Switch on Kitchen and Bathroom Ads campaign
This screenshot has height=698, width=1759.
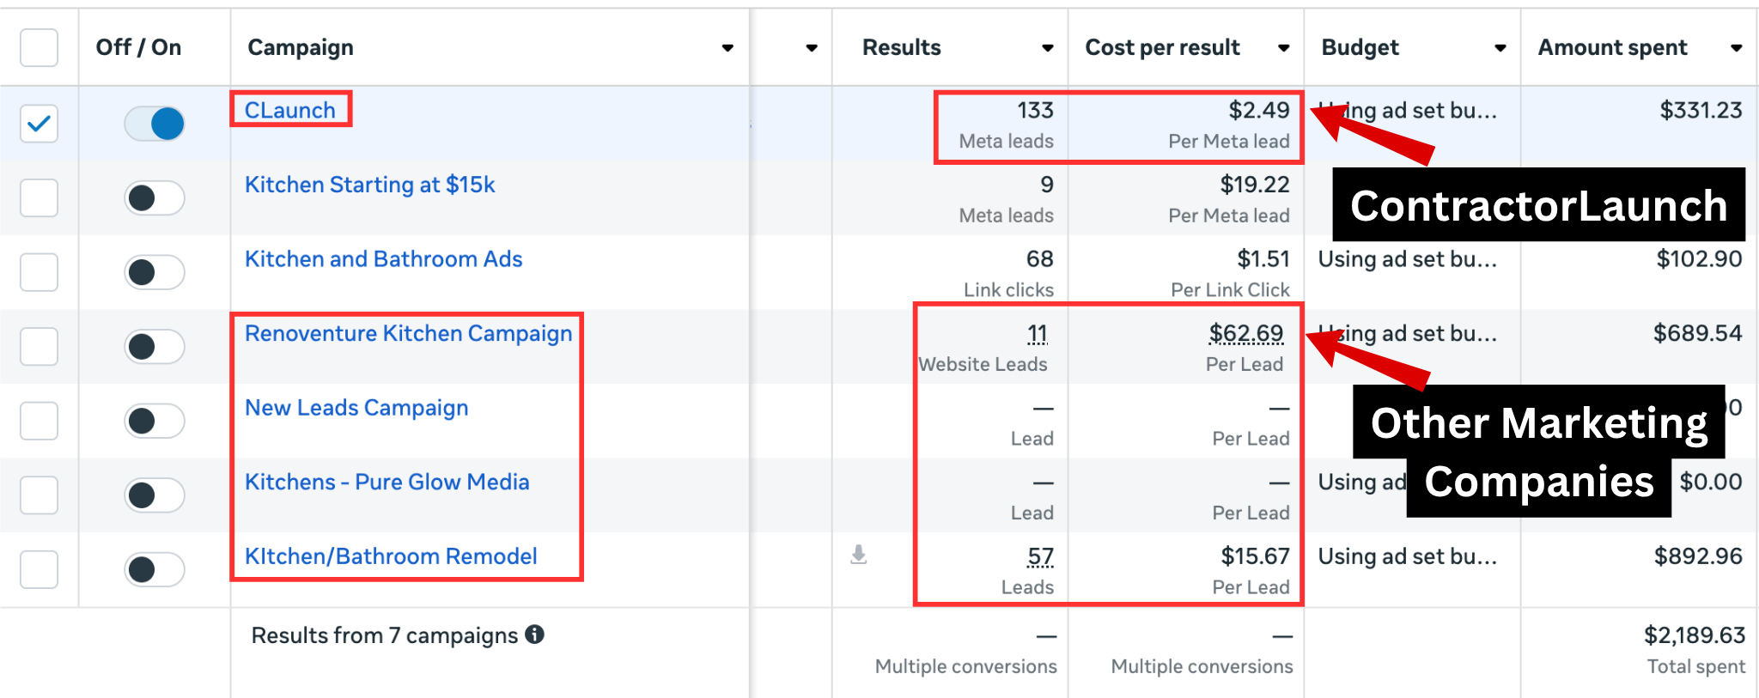point(155,273)
